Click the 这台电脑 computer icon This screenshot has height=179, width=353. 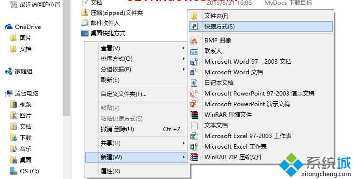click(x=9, y=93)
